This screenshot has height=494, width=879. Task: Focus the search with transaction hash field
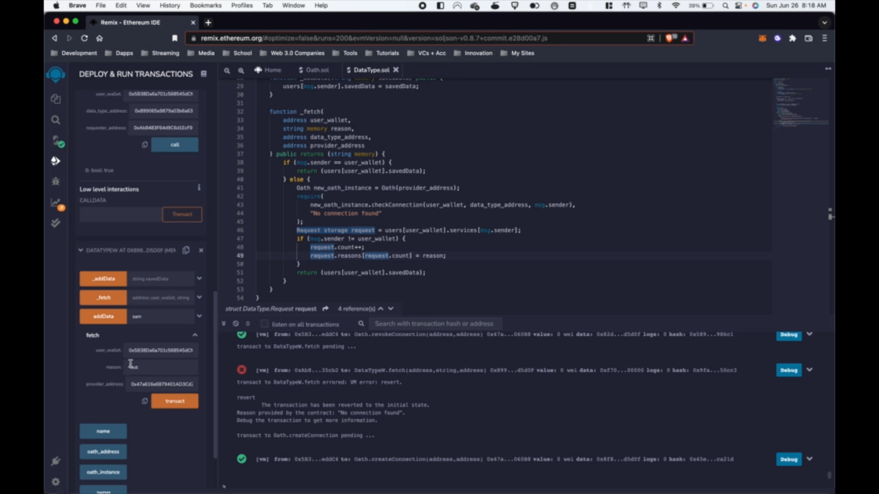coord(435,324)
